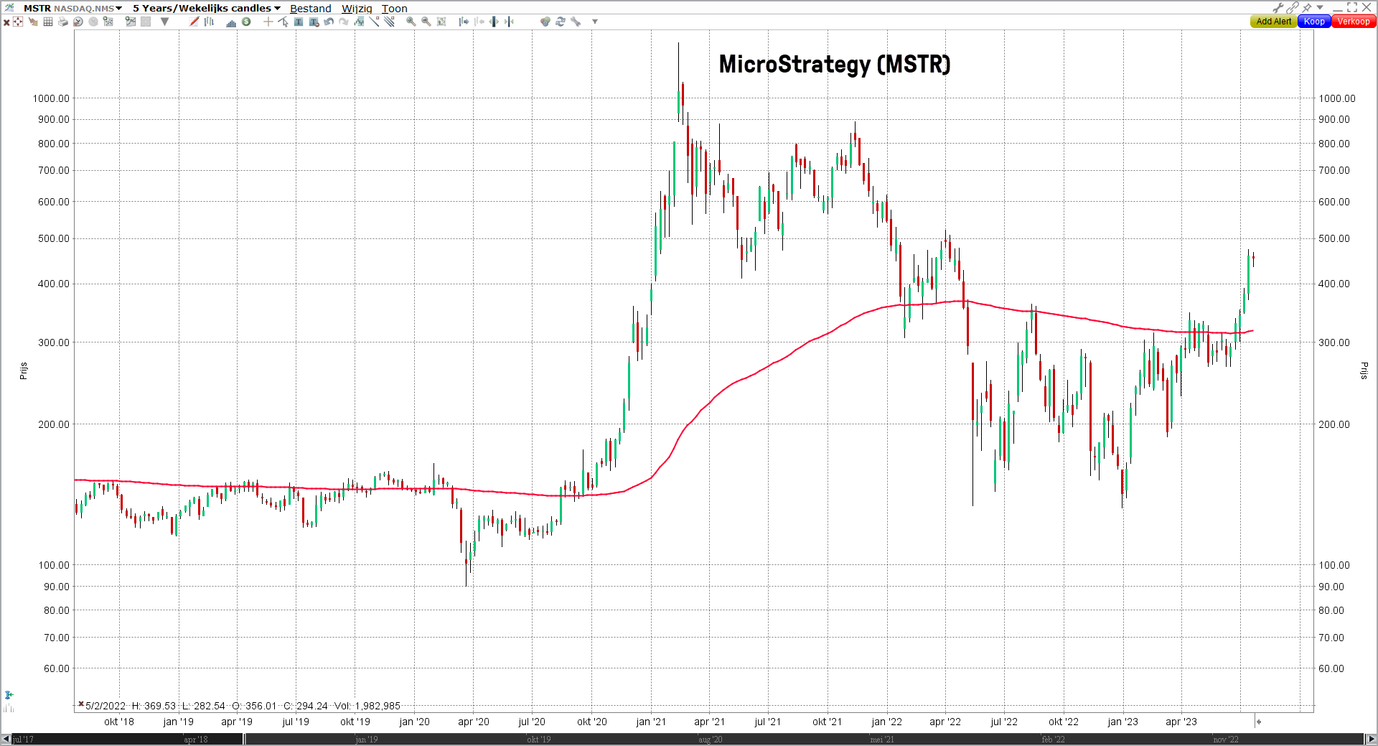Viewport: 1378px width, 746px height.
Task: Click the bottom time range scrollbar track
Action: tap(688, 739)
